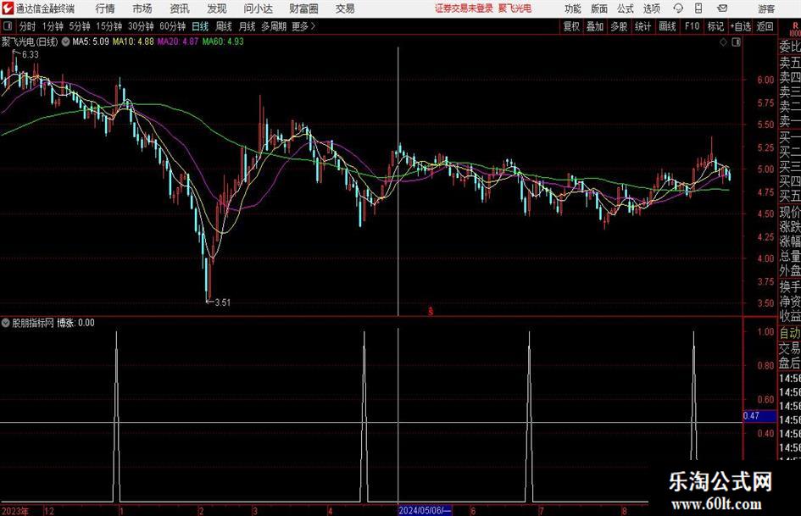Open the mobile phone icon
This screenshot has width=801, height=516.
[x=698, y=8]
